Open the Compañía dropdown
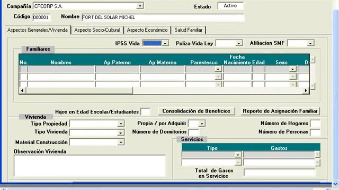This screenshot has height=190, width=339. click(140, 6)
